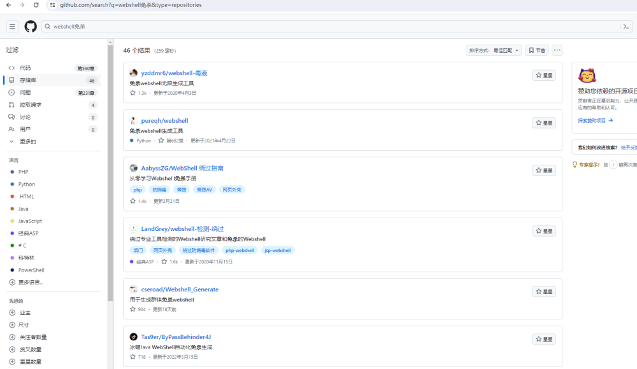Click the yzddmr6 avatar icon
Image resolution: width=637 pixels, height=369 pixels.
[x=133, y=73]
